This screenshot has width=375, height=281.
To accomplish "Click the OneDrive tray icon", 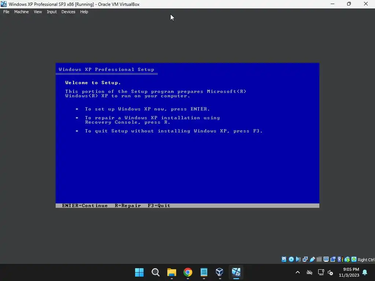I will pos(309,272).
